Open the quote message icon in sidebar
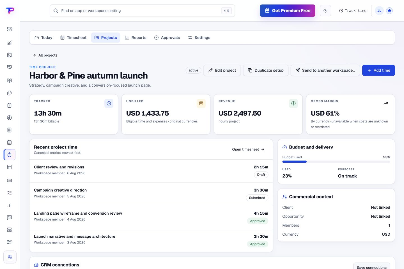This screenshot has width=404, height=269. [x=9, y=217]
